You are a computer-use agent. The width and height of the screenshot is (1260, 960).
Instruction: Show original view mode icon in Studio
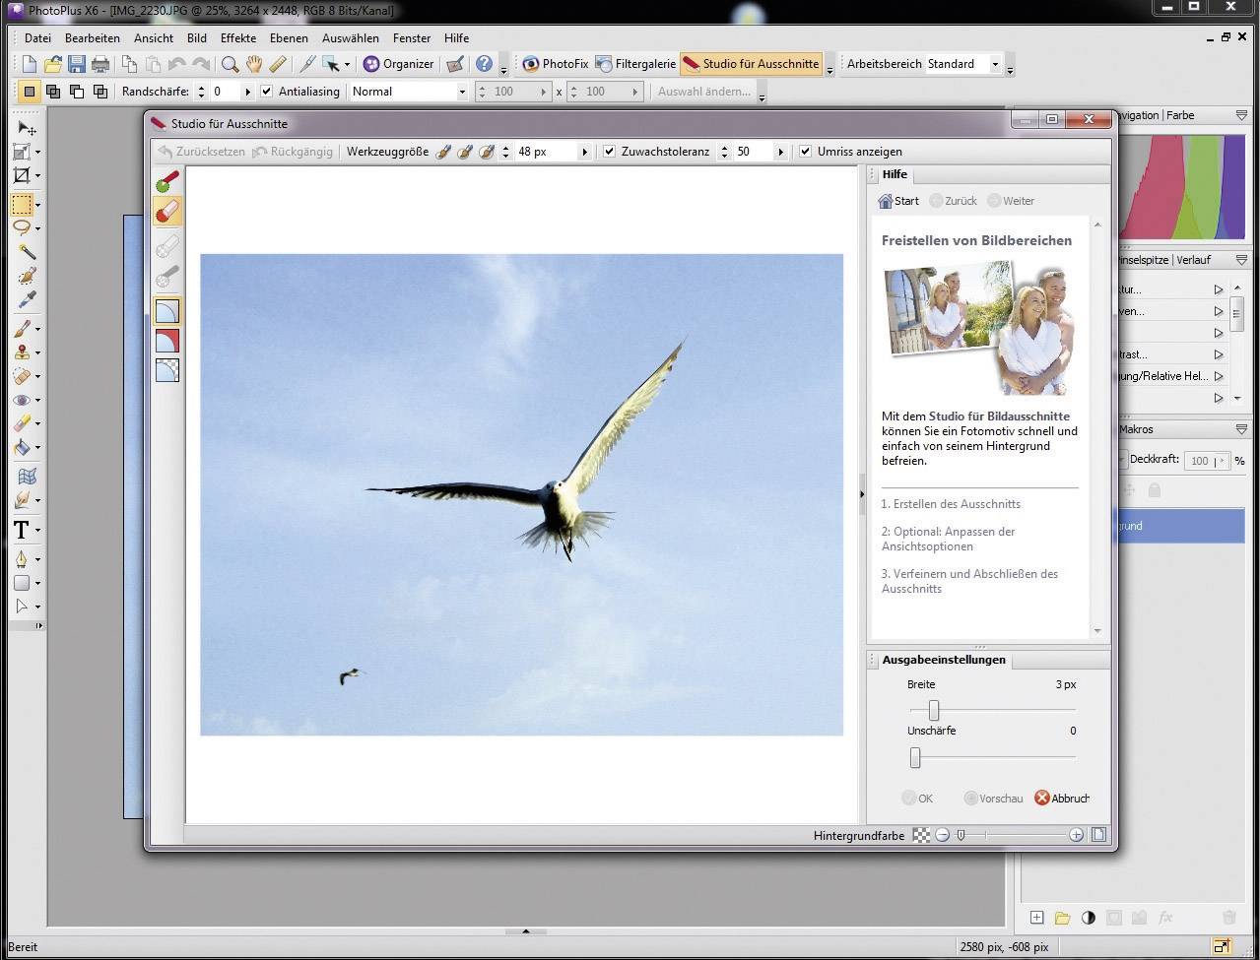(167, 311)
